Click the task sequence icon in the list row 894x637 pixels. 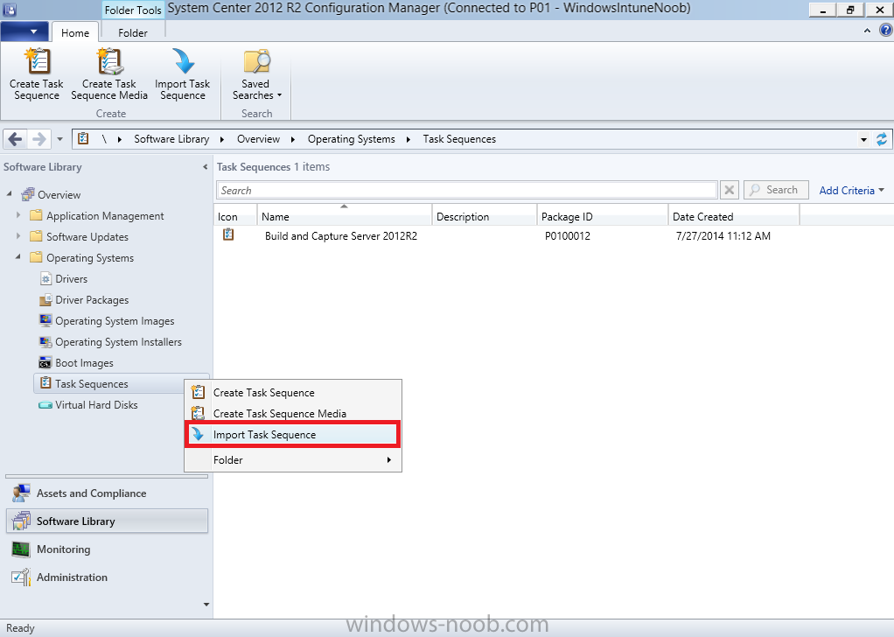[228, 234]
